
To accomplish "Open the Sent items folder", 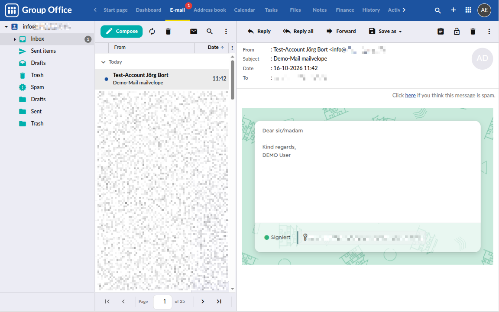I will point(43,51).
